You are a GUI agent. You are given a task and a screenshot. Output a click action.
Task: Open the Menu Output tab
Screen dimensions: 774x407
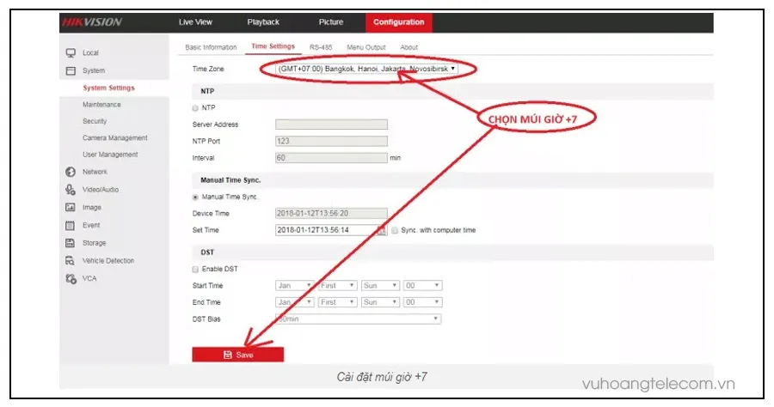[x=365, y=47]
